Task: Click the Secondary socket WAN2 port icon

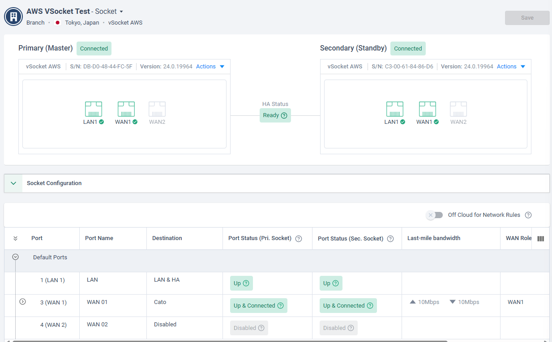Action: point(458,109)
